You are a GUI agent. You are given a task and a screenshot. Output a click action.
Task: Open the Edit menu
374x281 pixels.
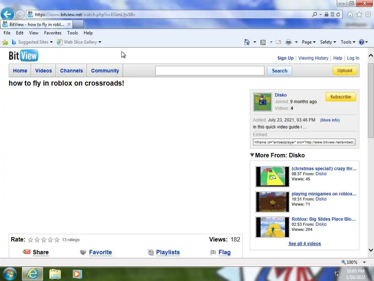20,33
